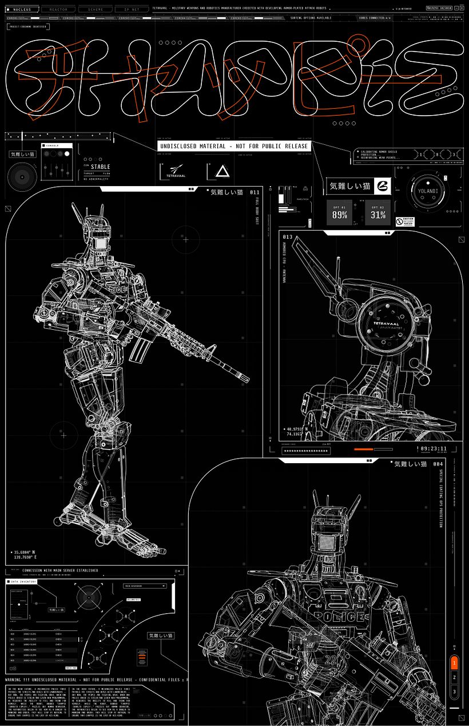
Task: Click the orange progress bar below the head panel
Action: point(364,449)
